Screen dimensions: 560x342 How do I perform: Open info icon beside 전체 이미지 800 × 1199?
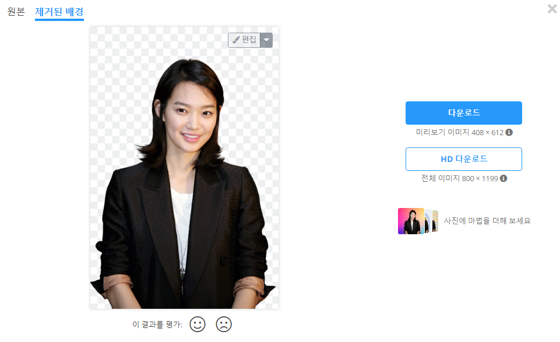tap(503, 178)
